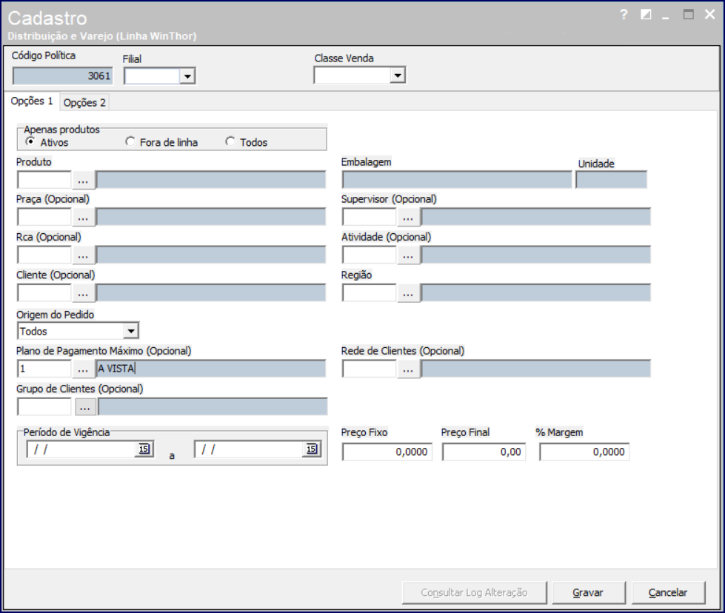Switch to Opções 1 tab
The width and height of the screenshot is (725, 613).
(x=32, y=101)
